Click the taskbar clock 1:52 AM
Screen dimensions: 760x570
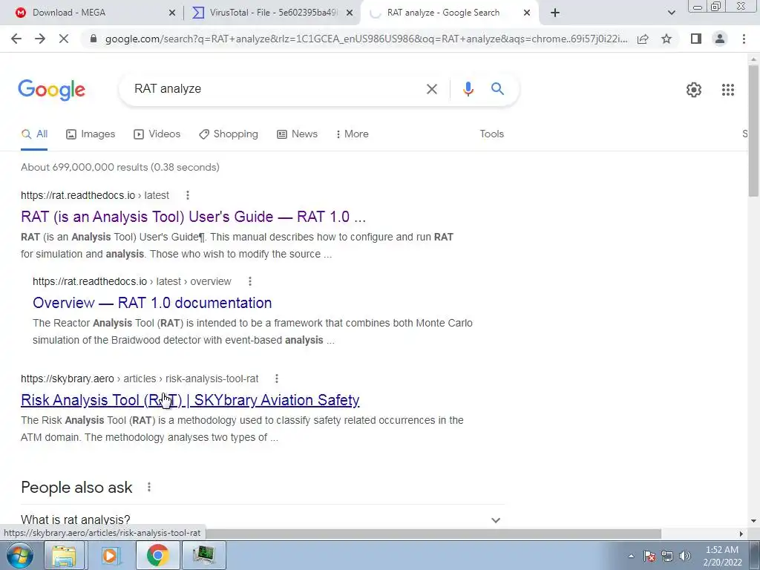click(x=721, y=550)
